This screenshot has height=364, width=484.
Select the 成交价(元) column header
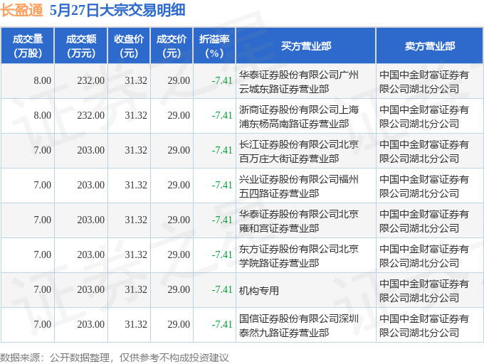tap(172, 45)
